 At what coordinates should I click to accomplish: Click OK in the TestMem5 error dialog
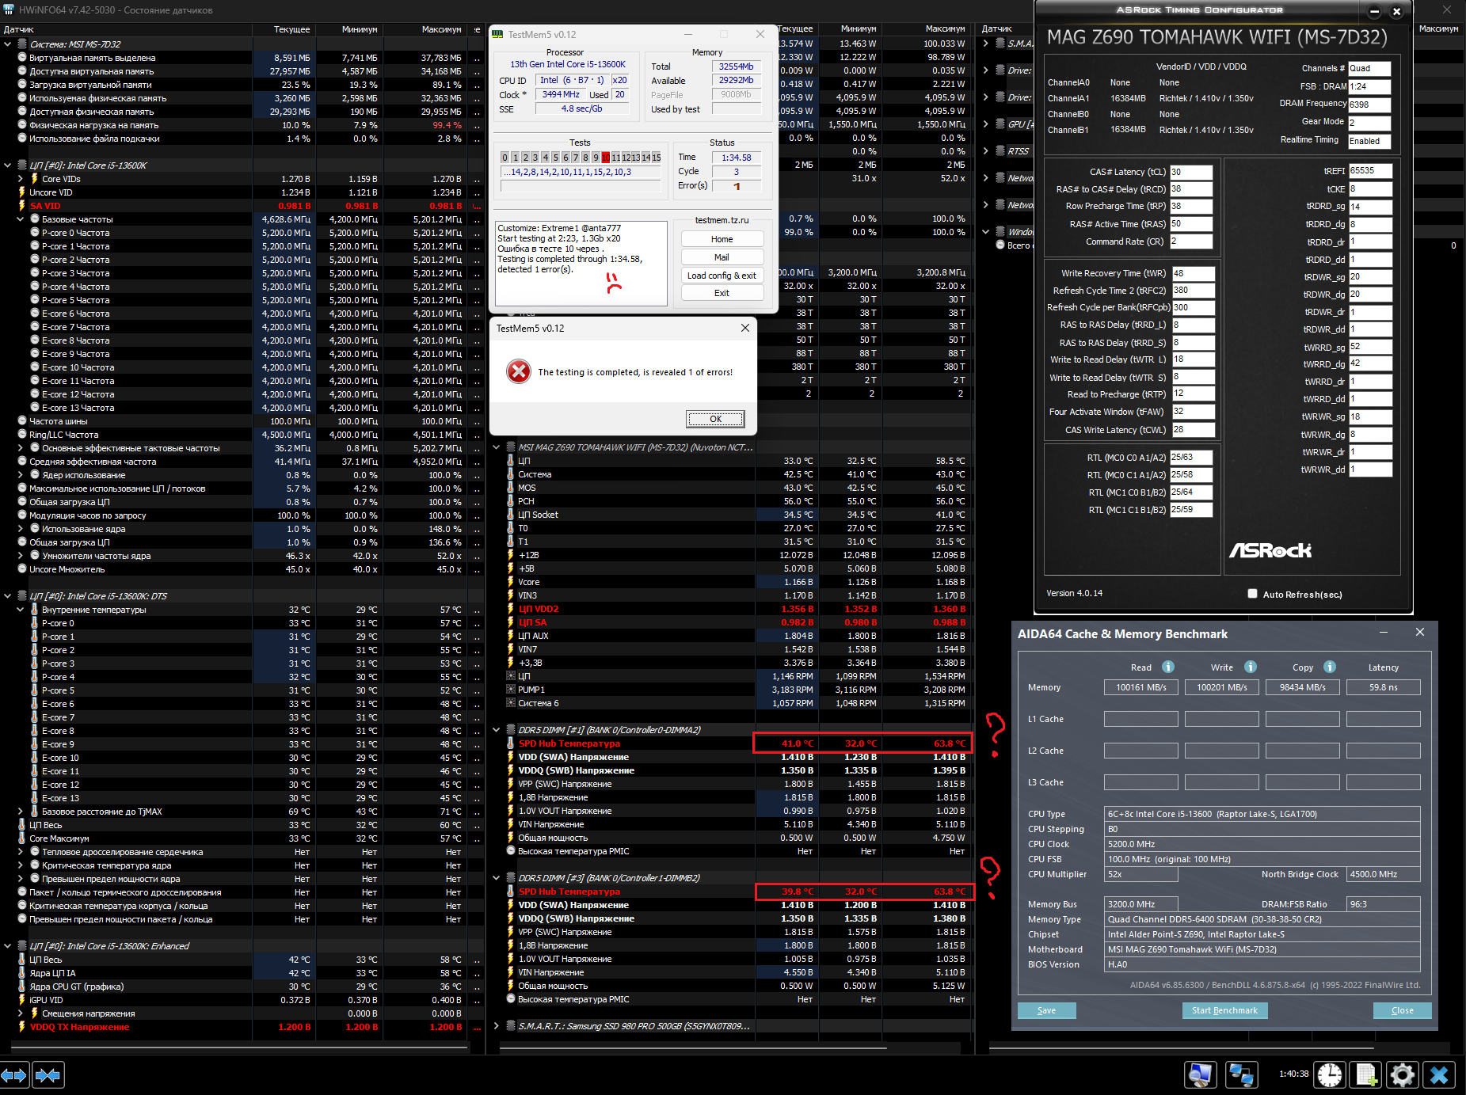click(715, 419)
